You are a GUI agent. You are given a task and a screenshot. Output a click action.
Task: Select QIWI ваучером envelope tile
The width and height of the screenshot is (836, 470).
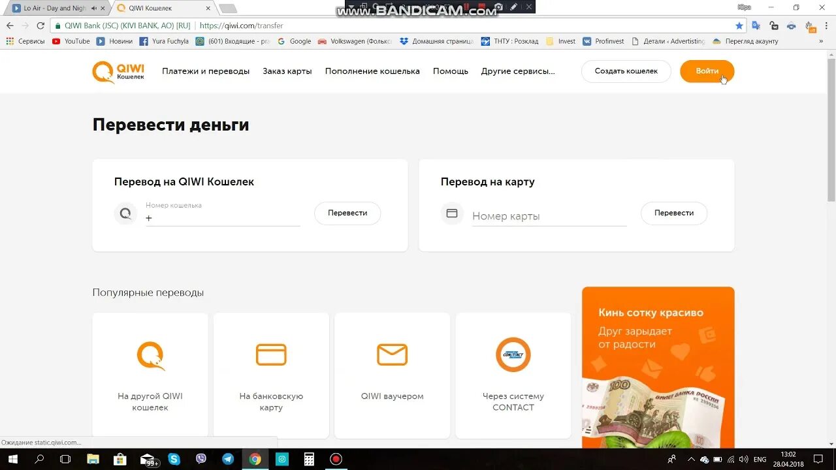pos(392,375)
